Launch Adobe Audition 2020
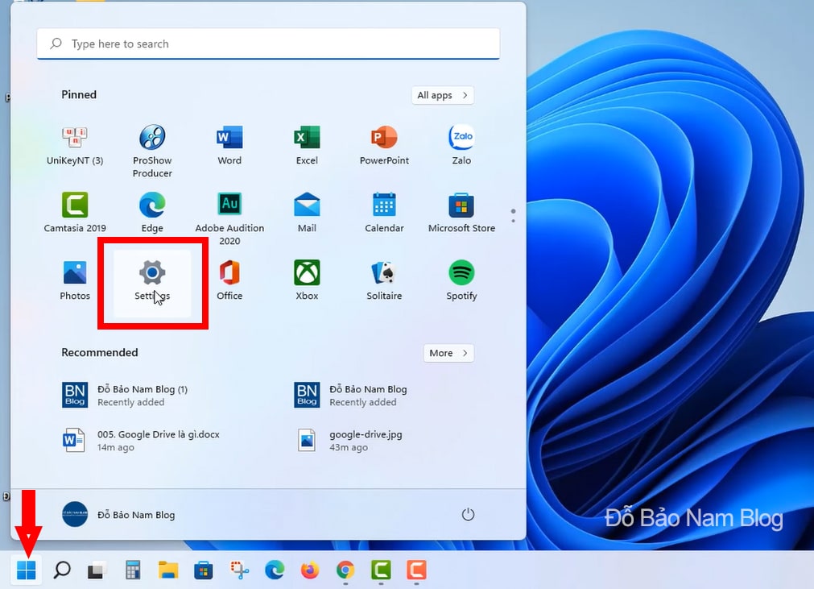 pos(229,218)
